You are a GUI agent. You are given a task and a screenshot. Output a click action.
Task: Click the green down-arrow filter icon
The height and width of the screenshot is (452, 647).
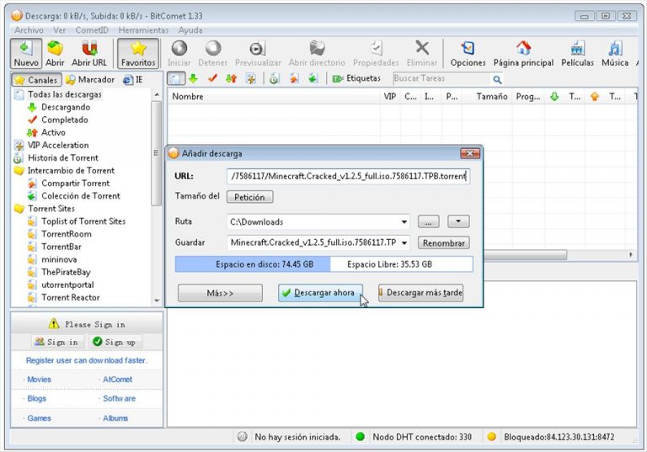(x=193, y=78)
